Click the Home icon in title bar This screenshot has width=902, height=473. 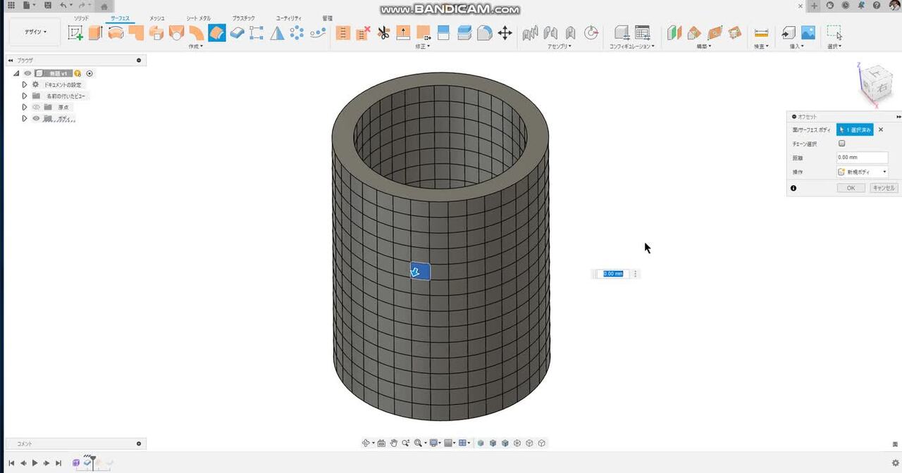click(104, 6)
